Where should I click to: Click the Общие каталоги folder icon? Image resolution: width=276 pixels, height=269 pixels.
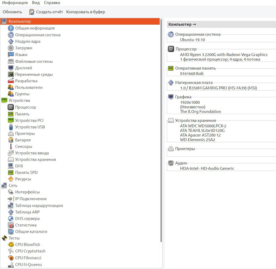(x=11, y=231)
